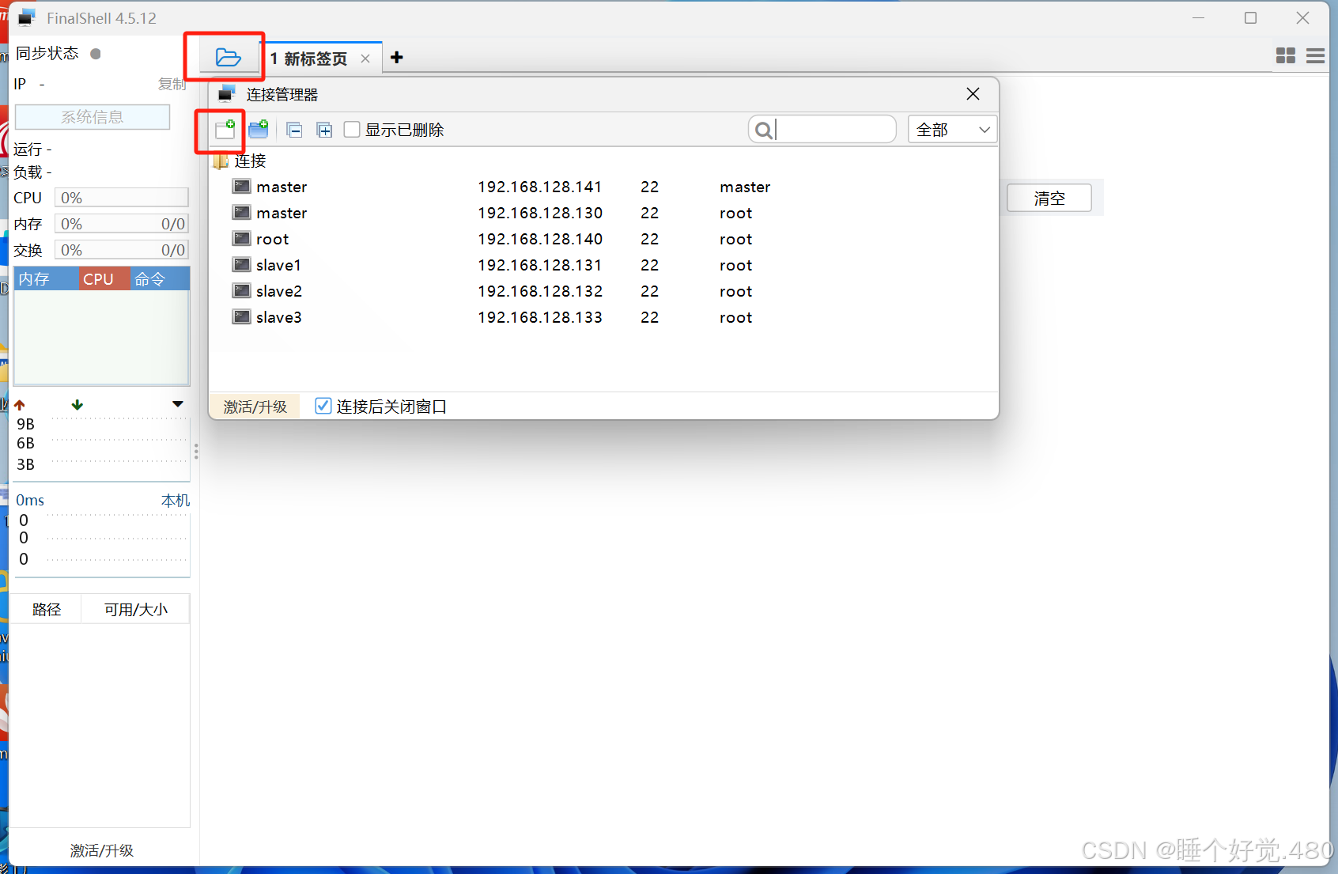Collapse all connection groups
The image size is (1338, 874).
coord(294,129)
